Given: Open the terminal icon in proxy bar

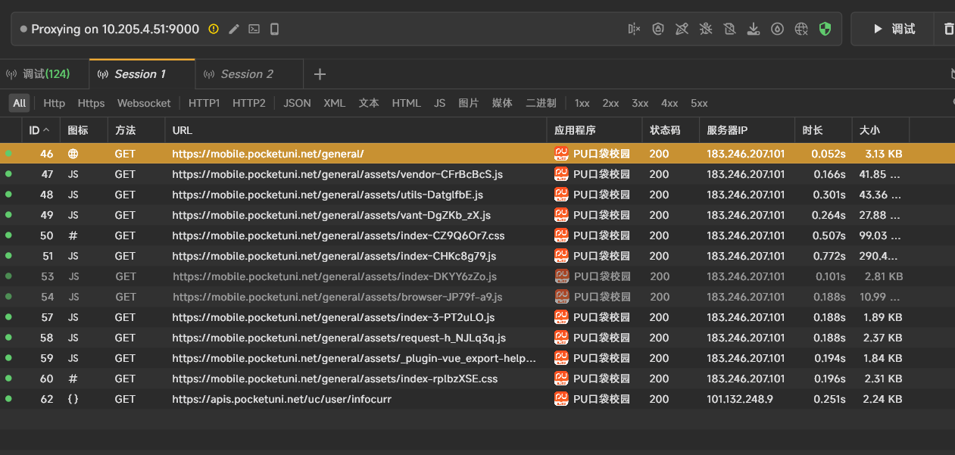Looking at the screenshot, I should [254, 29].
